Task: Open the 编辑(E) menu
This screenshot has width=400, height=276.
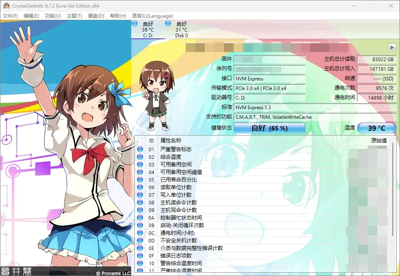Action: pyautogui.click(x=31, y=16)
